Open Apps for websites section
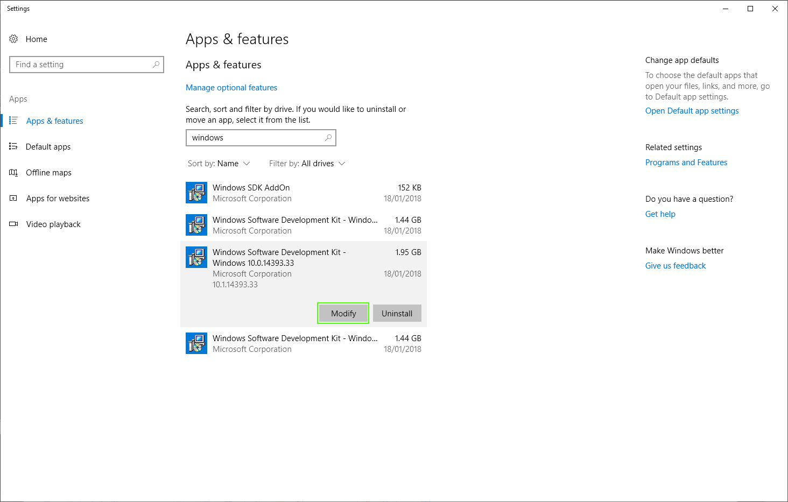Image resolution: width=788 pixels, height=502 pixels. pos(58,198)
